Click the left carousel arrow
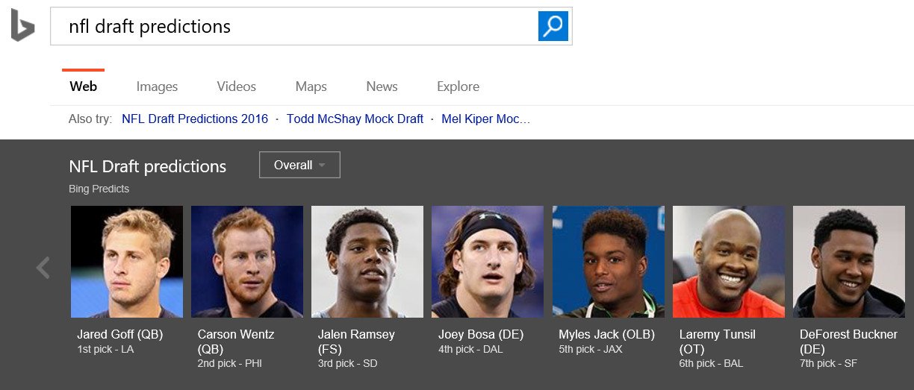Viewport: 914px width, 390px height. tap(43, 268)
